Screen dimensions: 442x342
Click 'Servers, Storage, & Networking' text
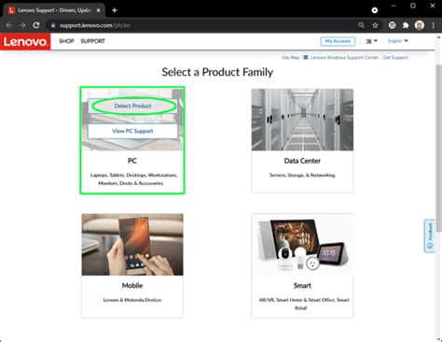tap(302, 176)
